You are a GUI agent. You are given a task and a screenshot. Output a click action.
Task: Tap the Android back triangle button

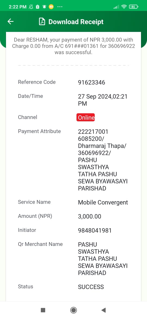(x=103, y=310)
